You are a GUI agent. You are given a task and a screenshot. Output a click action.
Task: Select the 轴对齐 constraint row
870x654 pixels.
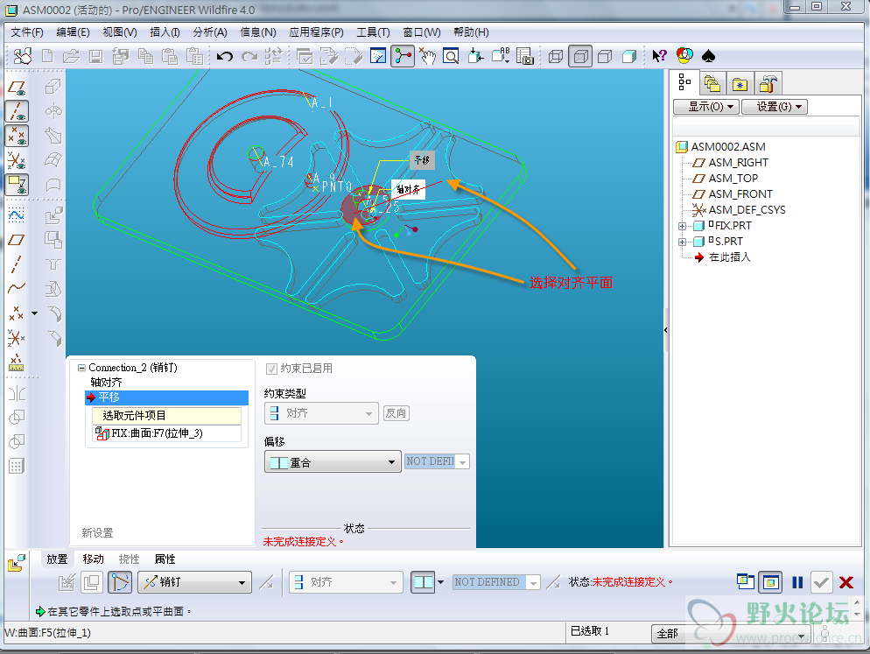(106, 383)
